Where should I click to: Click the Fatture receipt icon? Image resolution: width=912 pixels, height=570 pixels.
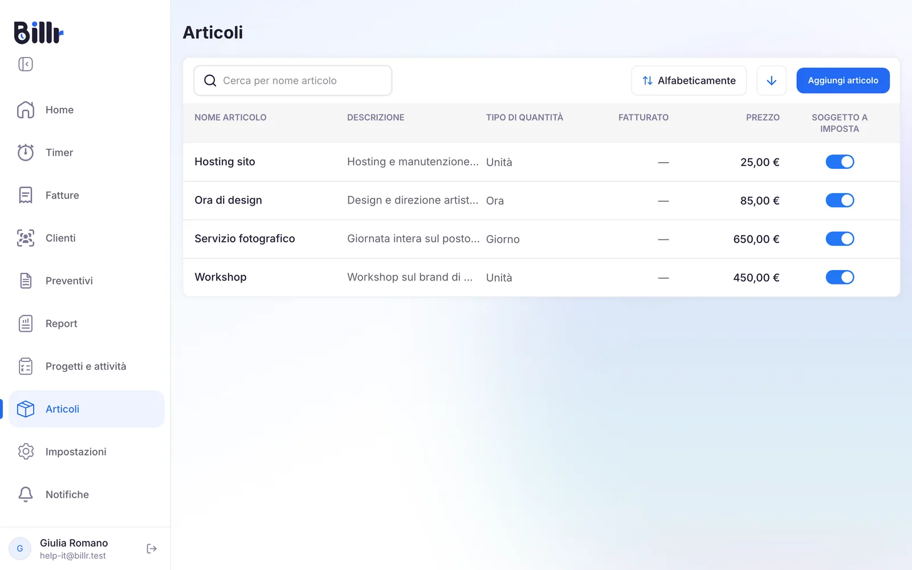tap(26, 195)
